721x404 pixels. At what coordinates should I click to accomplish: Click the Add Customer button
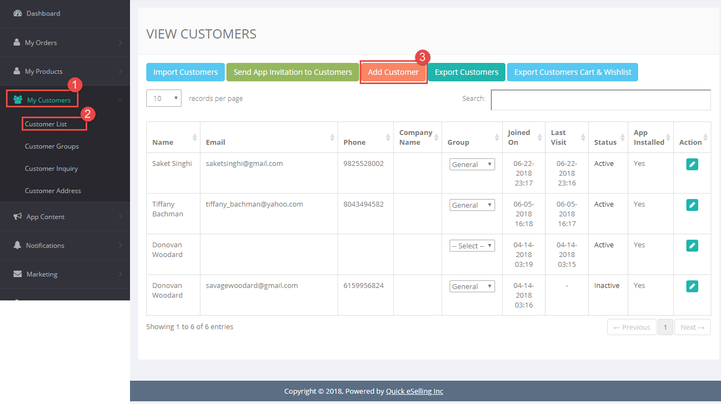394,72
